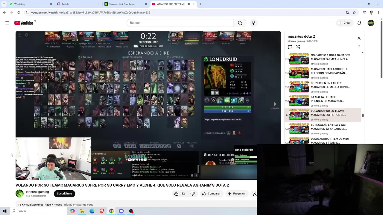This screenshot has width=383, height=215.
Task: Switch to the WhatsApp tab
Action: pyautogui.click(x=30, y=4)
